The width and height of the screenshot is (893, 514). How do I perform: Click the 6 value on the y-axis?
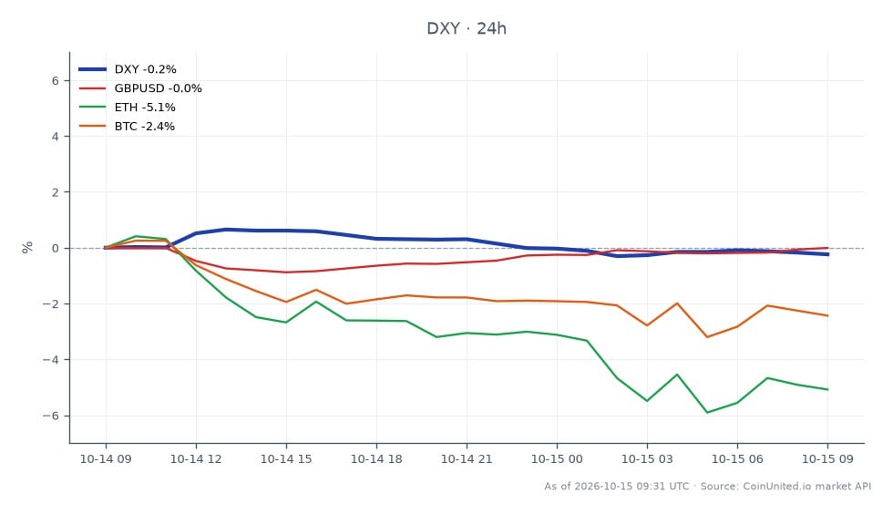pos(56,81)
